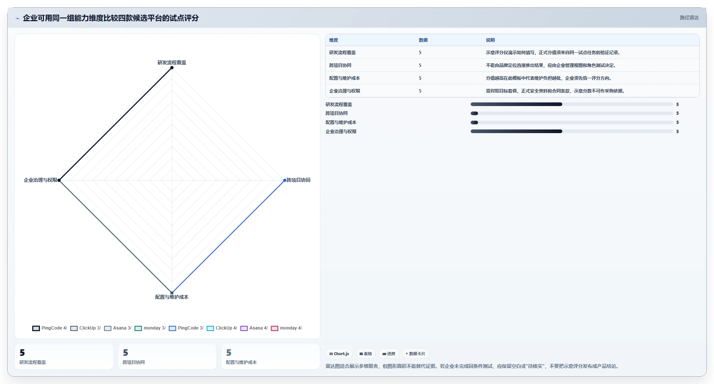The height and width of the screenshot is (384, 714).
Task: Select the 企业治理与权限 table row cell
Action: pyautogui.click(x=345, y=91)
